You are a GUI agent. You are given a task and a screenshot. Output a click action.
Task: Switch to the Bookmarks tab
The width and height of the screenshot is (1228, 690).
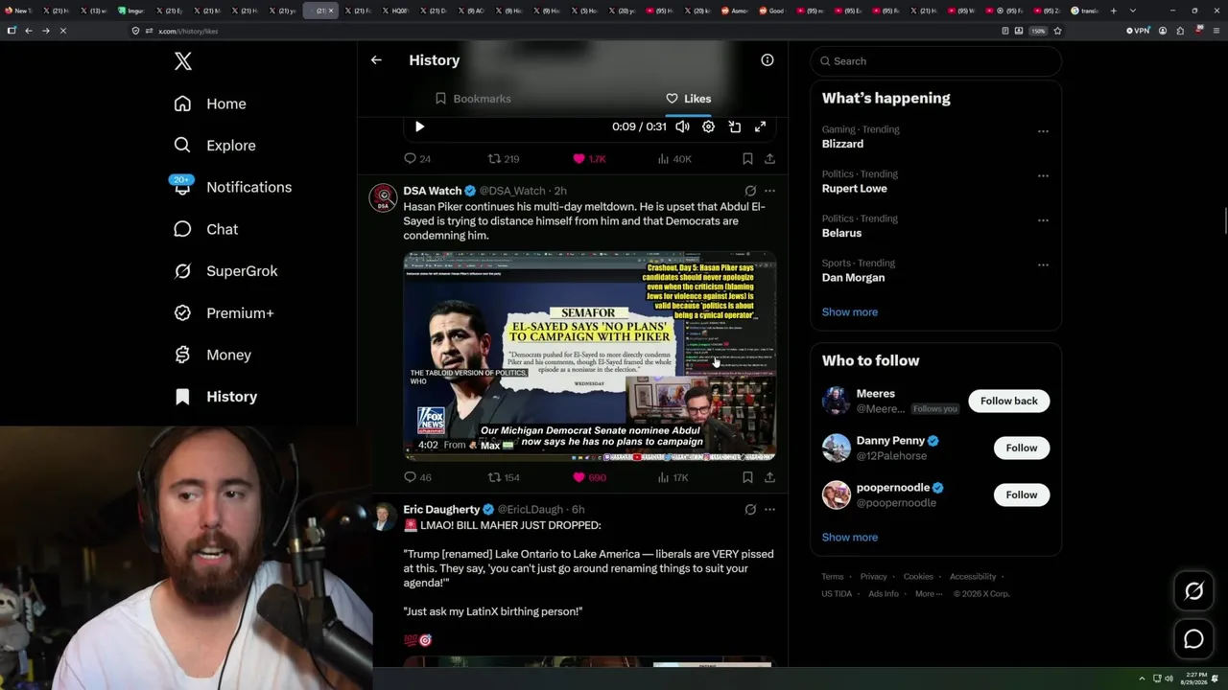click(473, 99)
